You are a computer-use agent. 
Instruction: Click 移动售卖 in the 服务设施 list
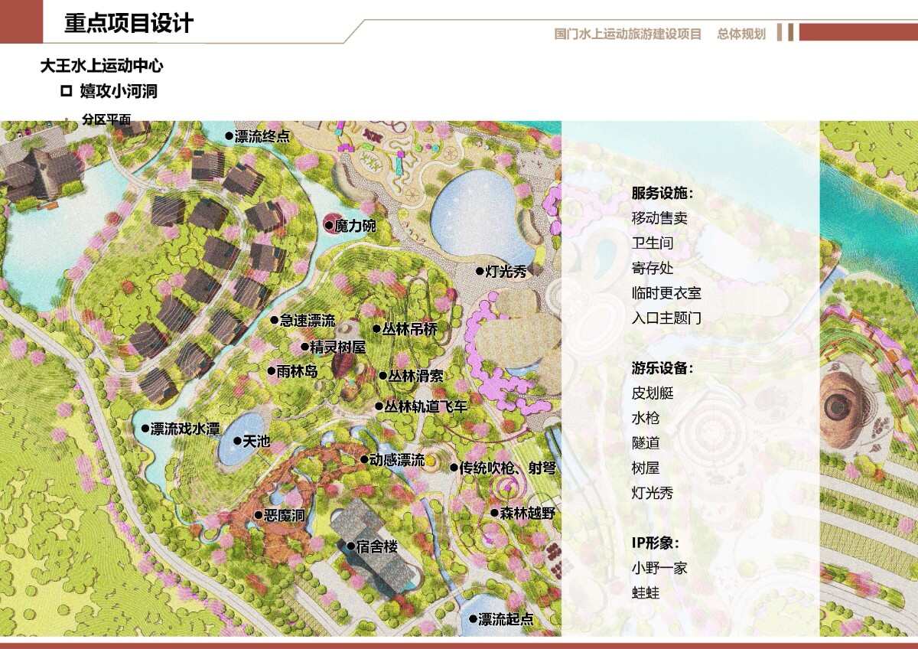point(659,218)
